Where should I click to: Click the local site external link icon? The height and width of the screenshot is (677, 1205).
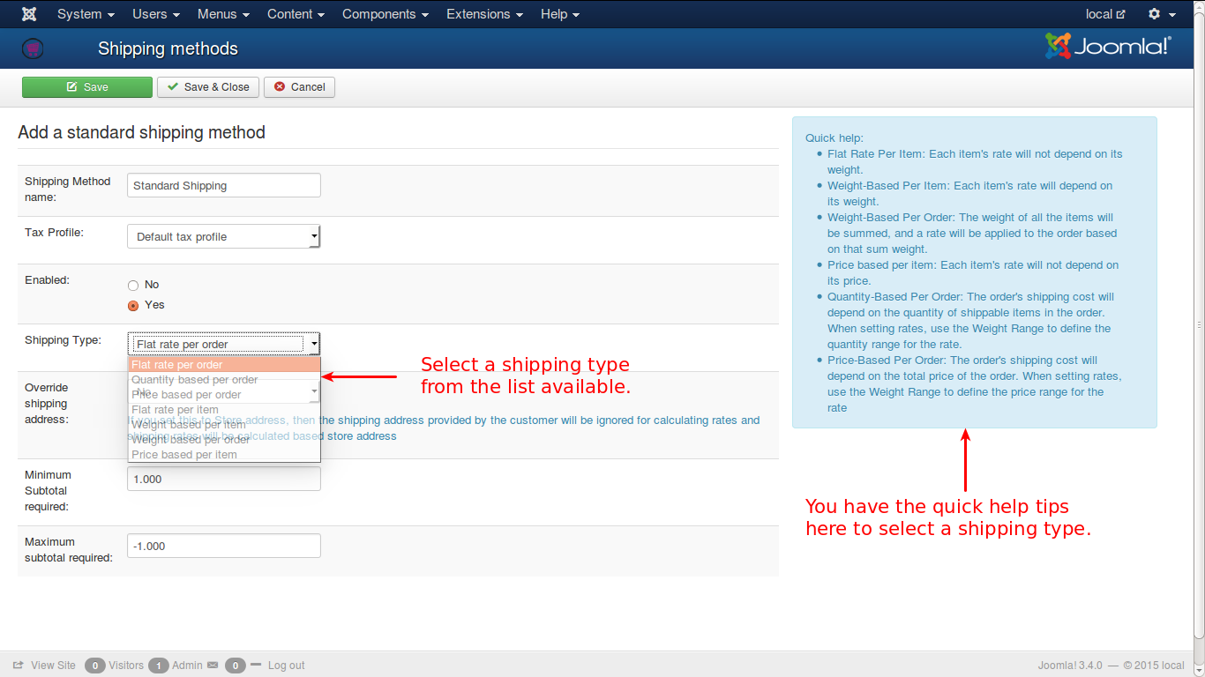(x=1121, y=14)
